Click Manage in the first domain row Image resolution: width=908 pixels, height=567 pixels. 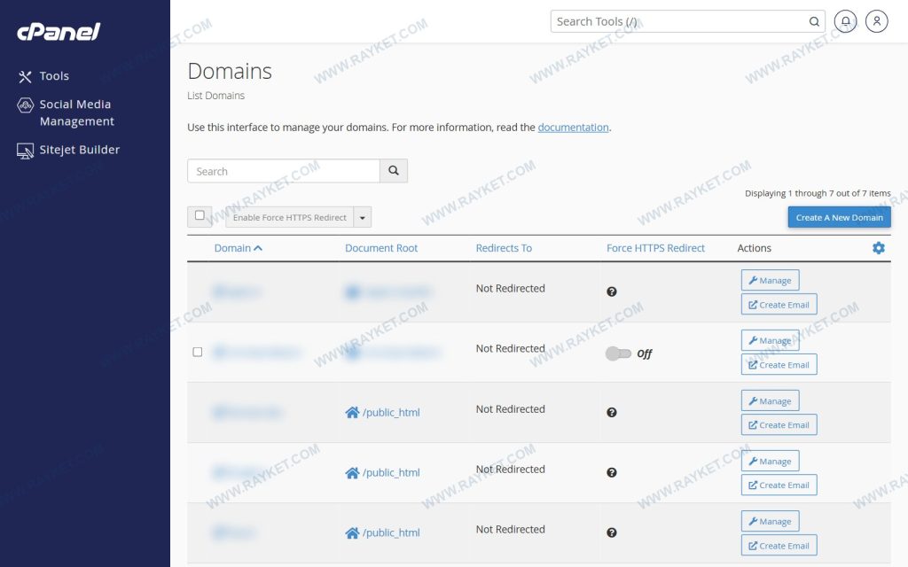pos(771,280)
